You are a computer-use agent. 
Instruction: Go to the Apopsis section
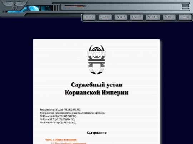coord(121,17)
